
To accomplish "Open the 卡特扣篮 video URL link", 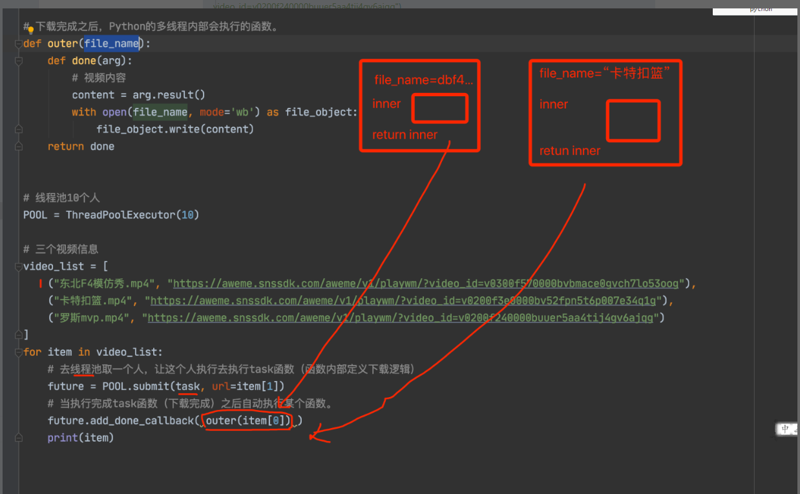I will (x=404, y=300).
